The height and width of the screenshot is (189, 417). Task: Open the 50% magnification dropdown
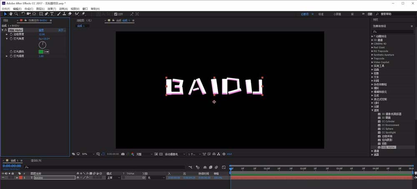88,154
